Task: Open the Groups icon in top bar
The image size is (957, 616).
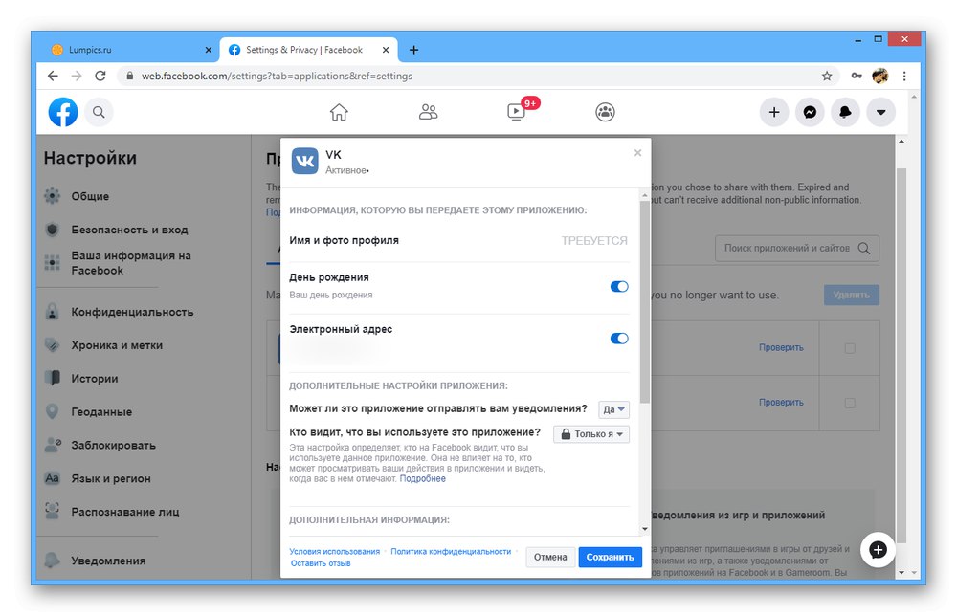Action: tap(605, 112)
